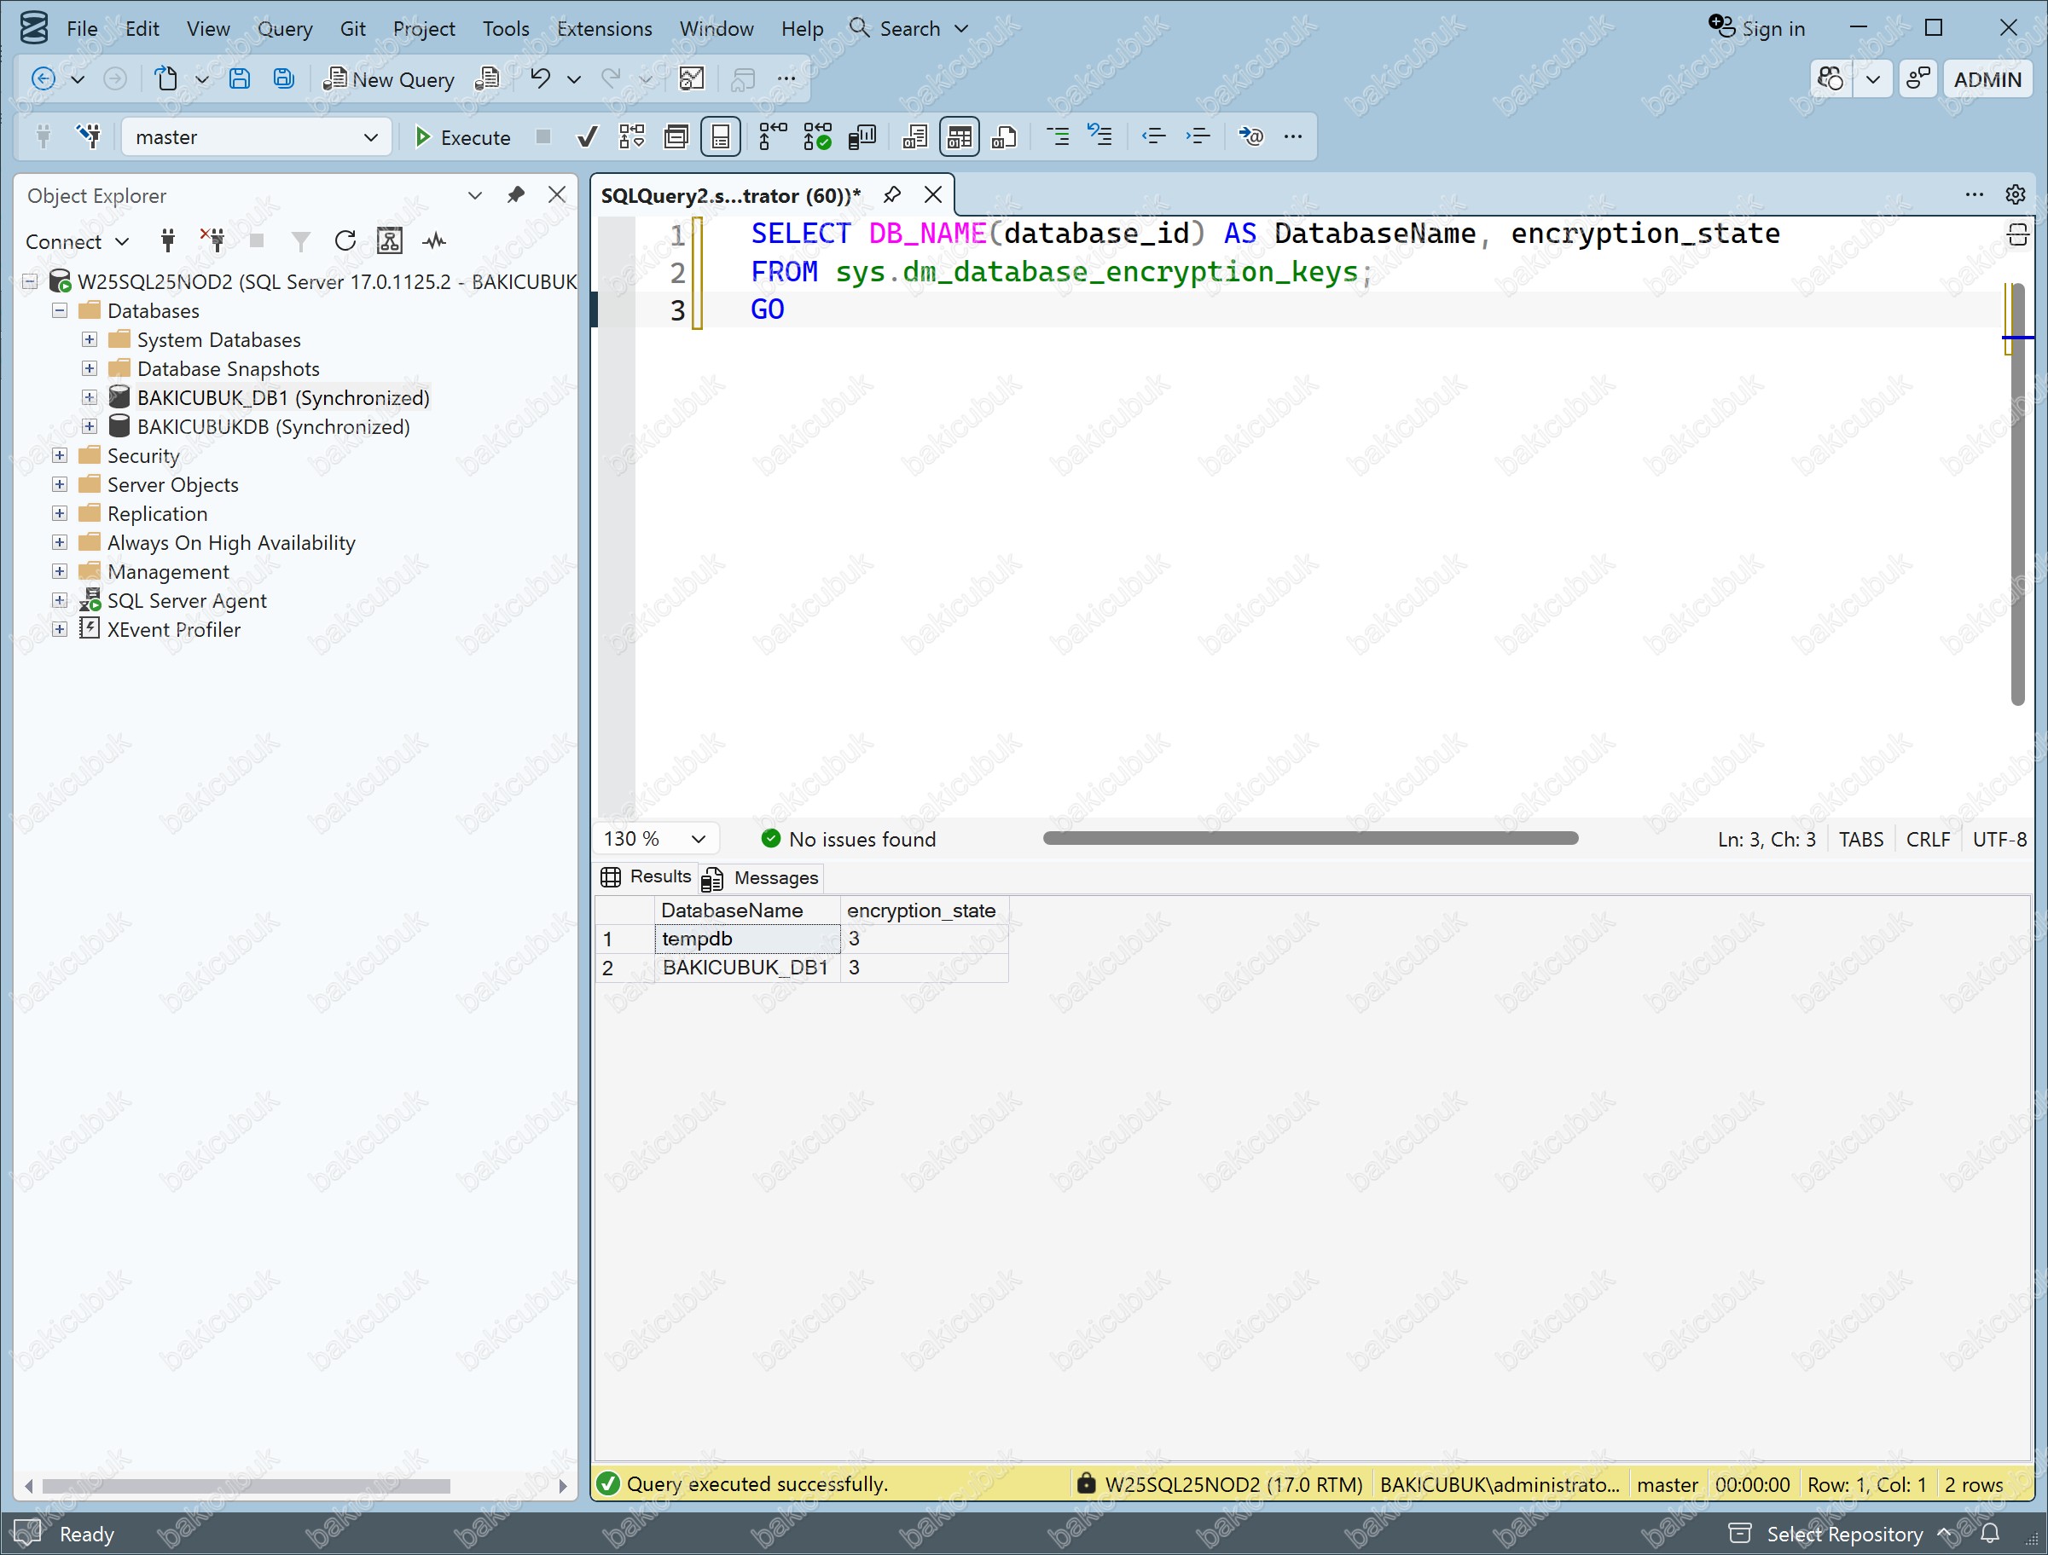Toggle Include Actual Execution Plan
This screenshot has height=1555, width=2048.
773,137
